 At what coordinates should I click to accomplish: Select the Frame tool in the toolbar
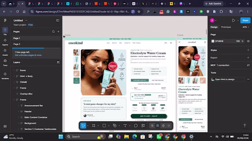click(x=94, y=126)
